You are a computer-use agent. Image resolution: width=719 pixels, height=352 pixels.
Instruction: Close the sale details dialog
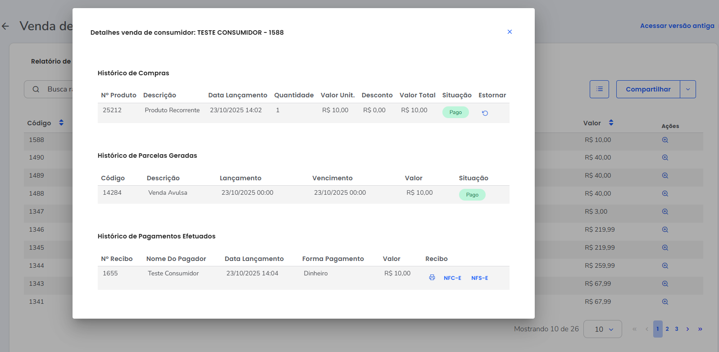coord(510,32)
